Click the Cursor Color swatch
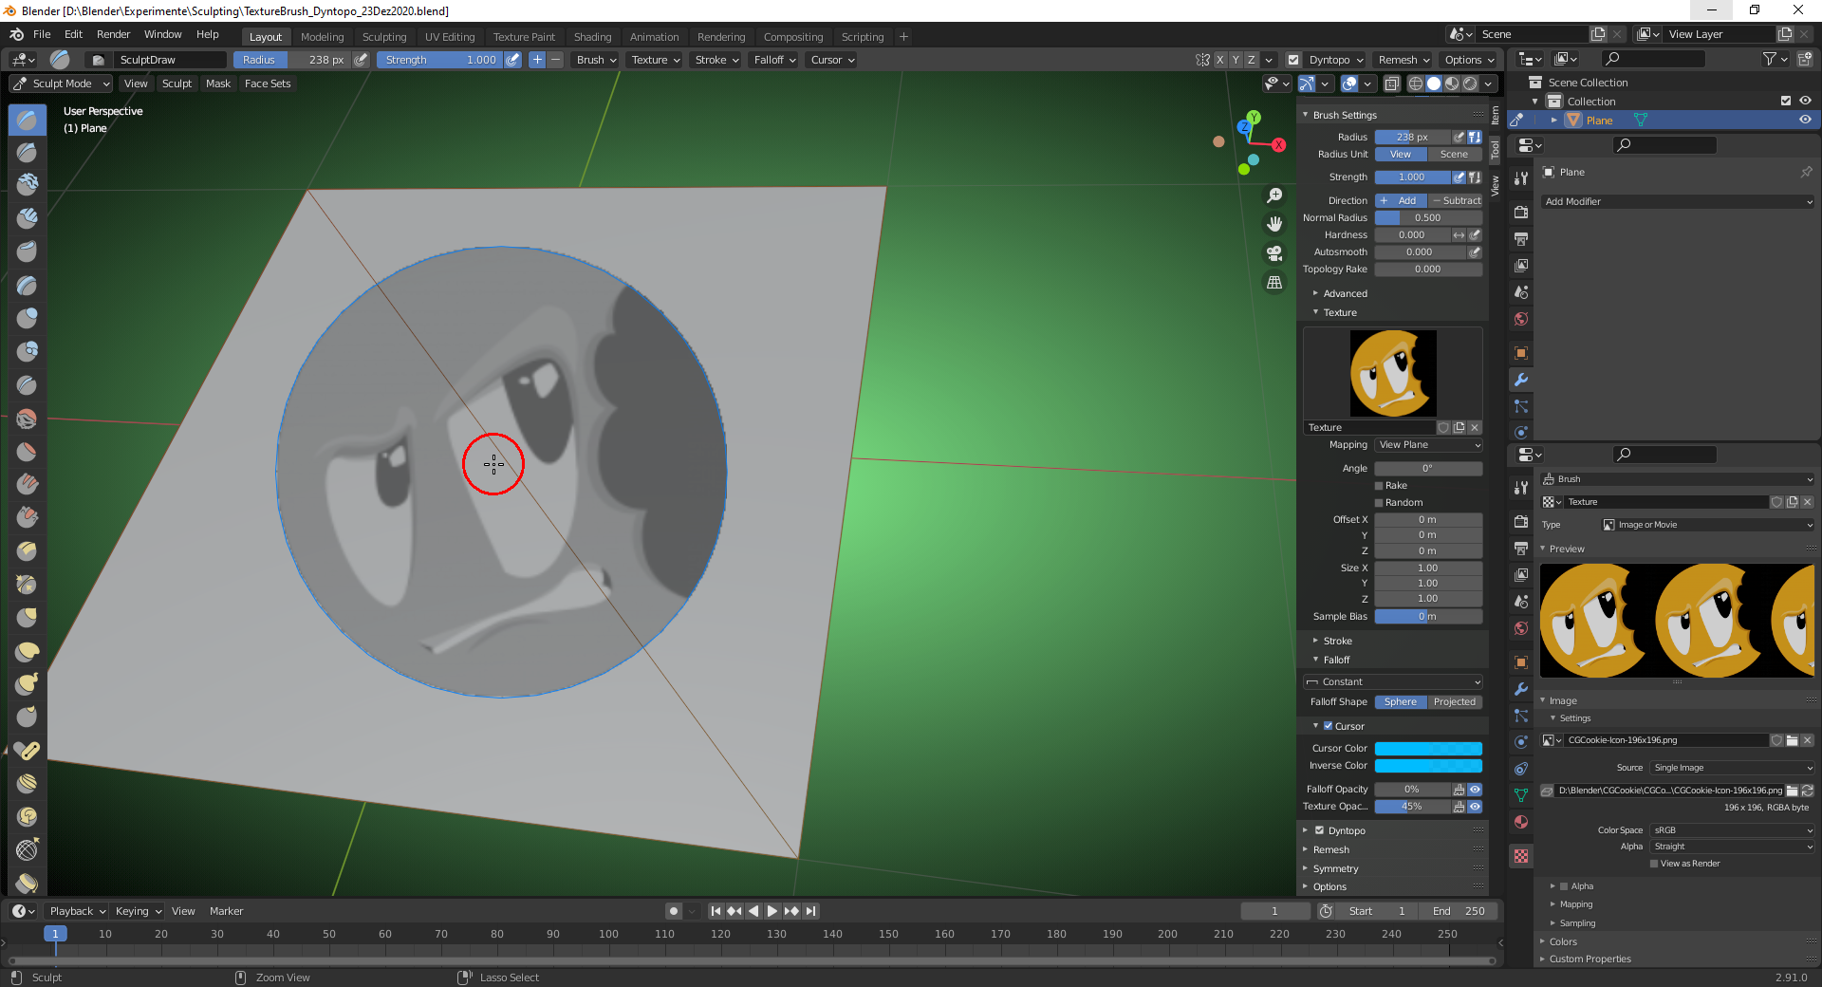Image resolution: width=1822 pixels, height=987 pixels. pyautogui.click(x=1428, y=749)
